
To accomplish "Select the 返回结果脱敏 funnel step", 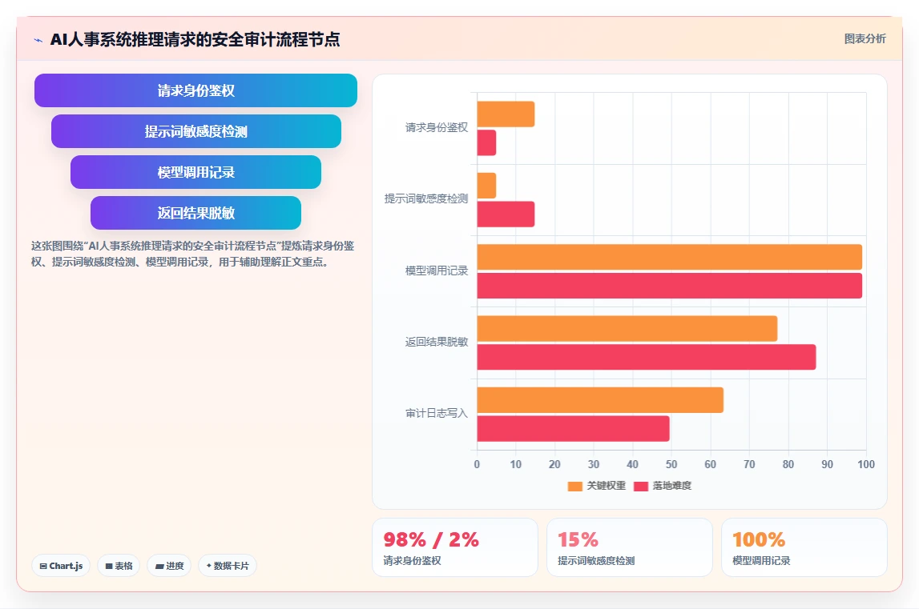I will tap(195, 213).
